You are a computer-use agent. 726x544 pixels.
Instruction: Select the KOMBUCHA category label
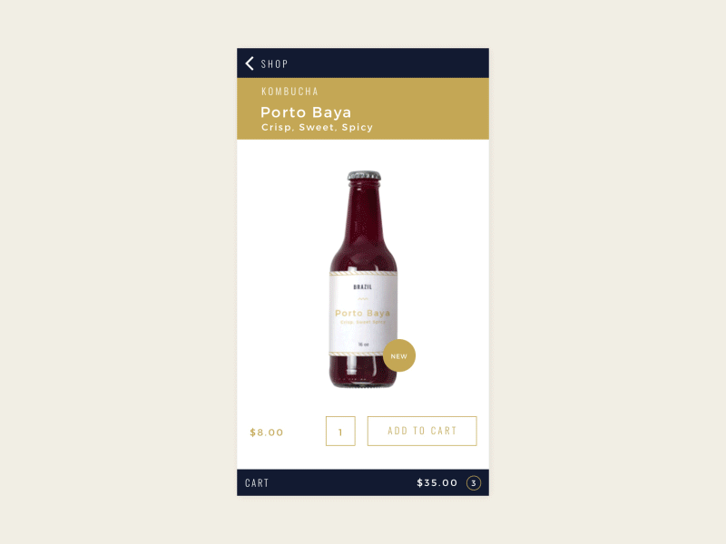[x=289, y=91]
